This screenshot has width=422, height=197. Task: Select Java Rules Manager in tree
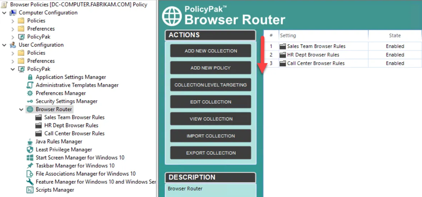(x=59, y=141)
